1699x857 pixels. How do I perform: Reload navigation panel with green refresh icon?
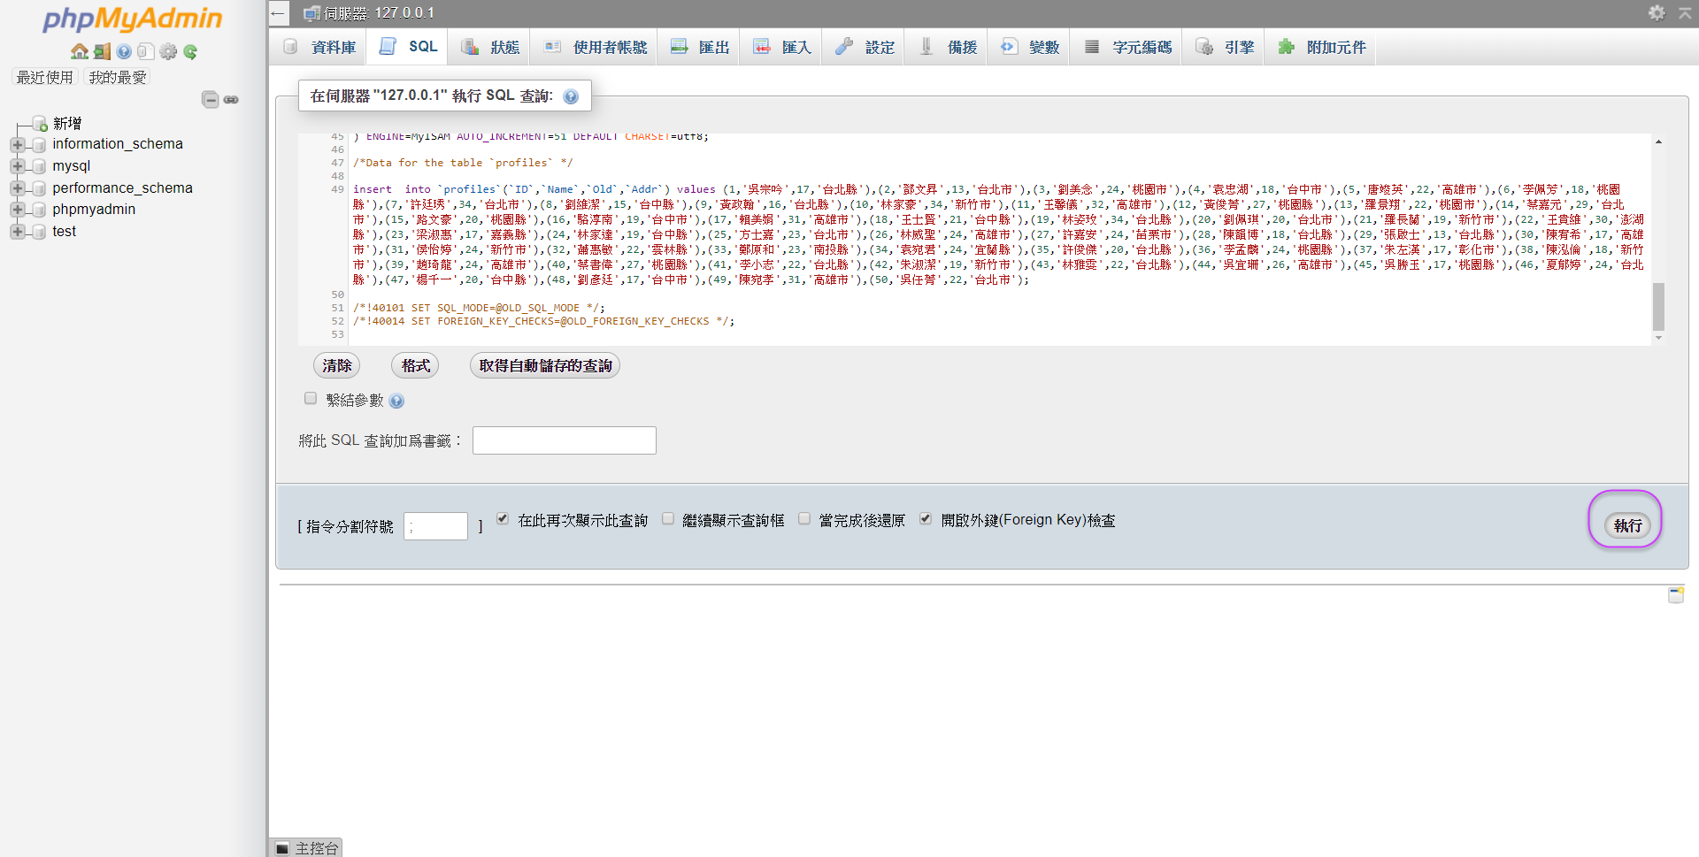click(190, 51)
